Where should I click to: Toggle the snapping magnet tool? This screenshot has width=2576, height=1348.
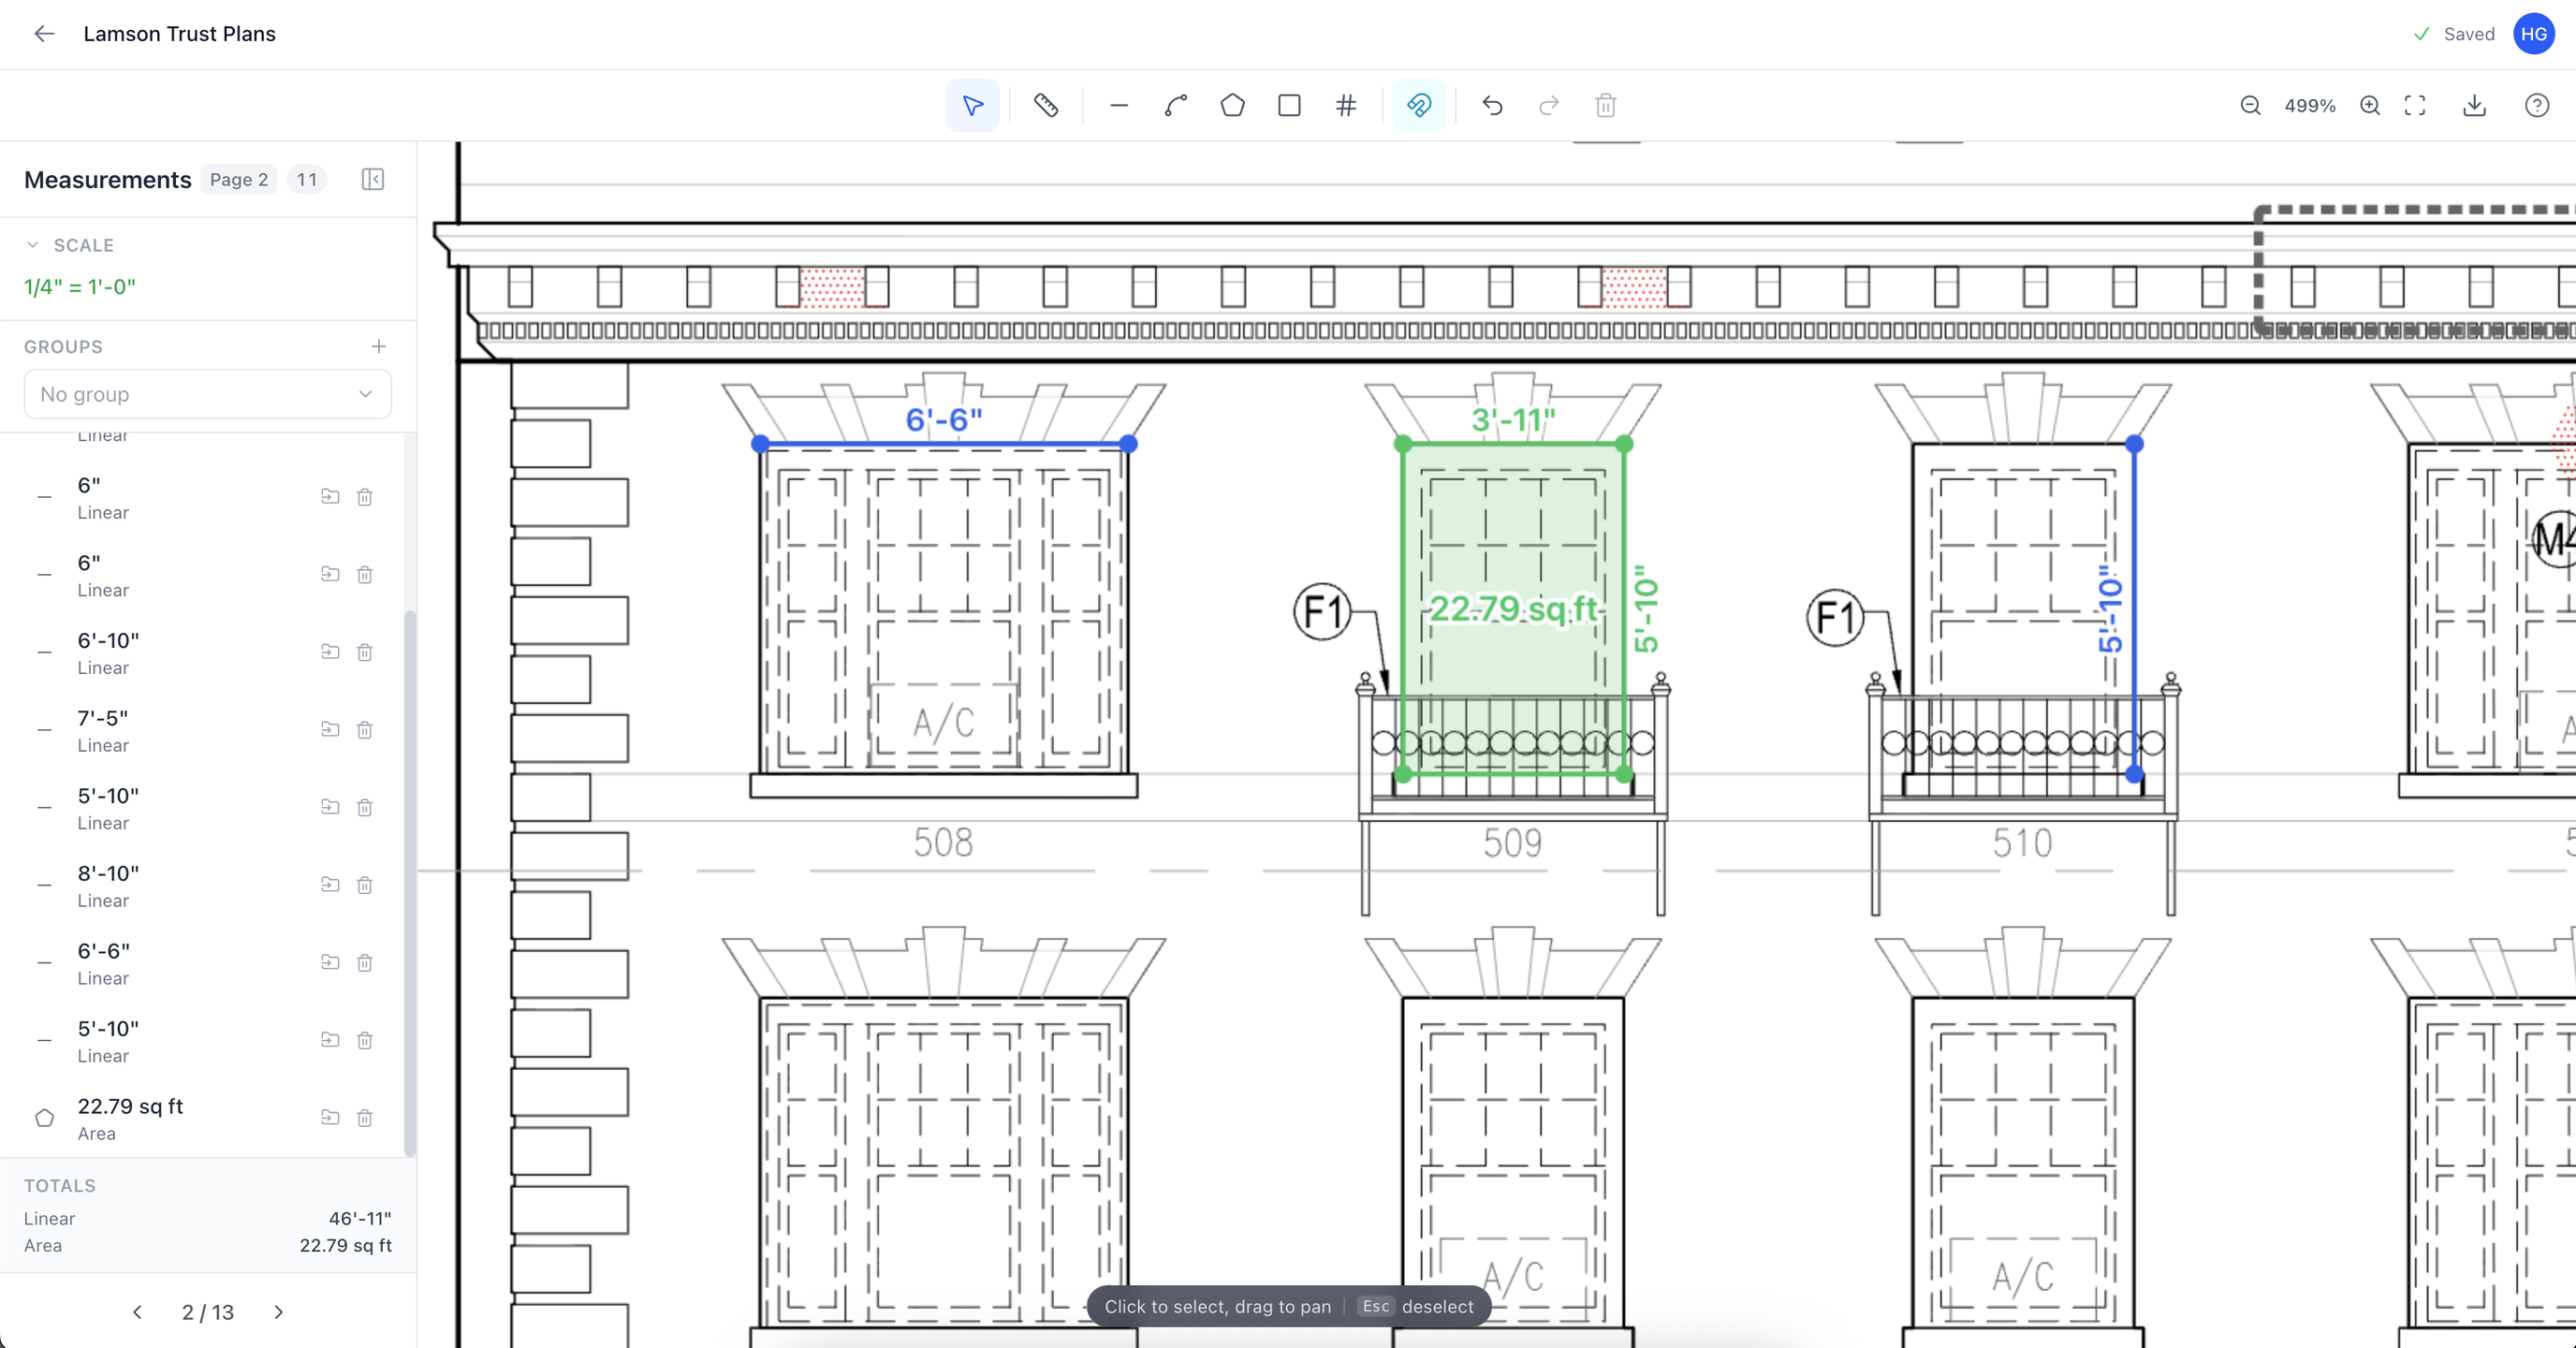1419,105
